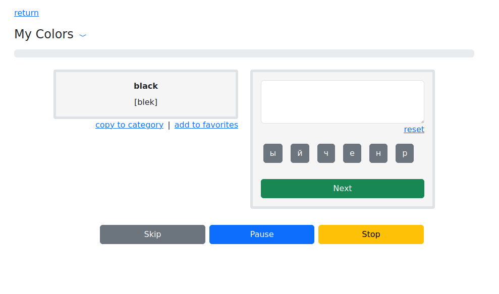Click the My Colors heading
The image size is (499, 294).
[x=44, y=34]
